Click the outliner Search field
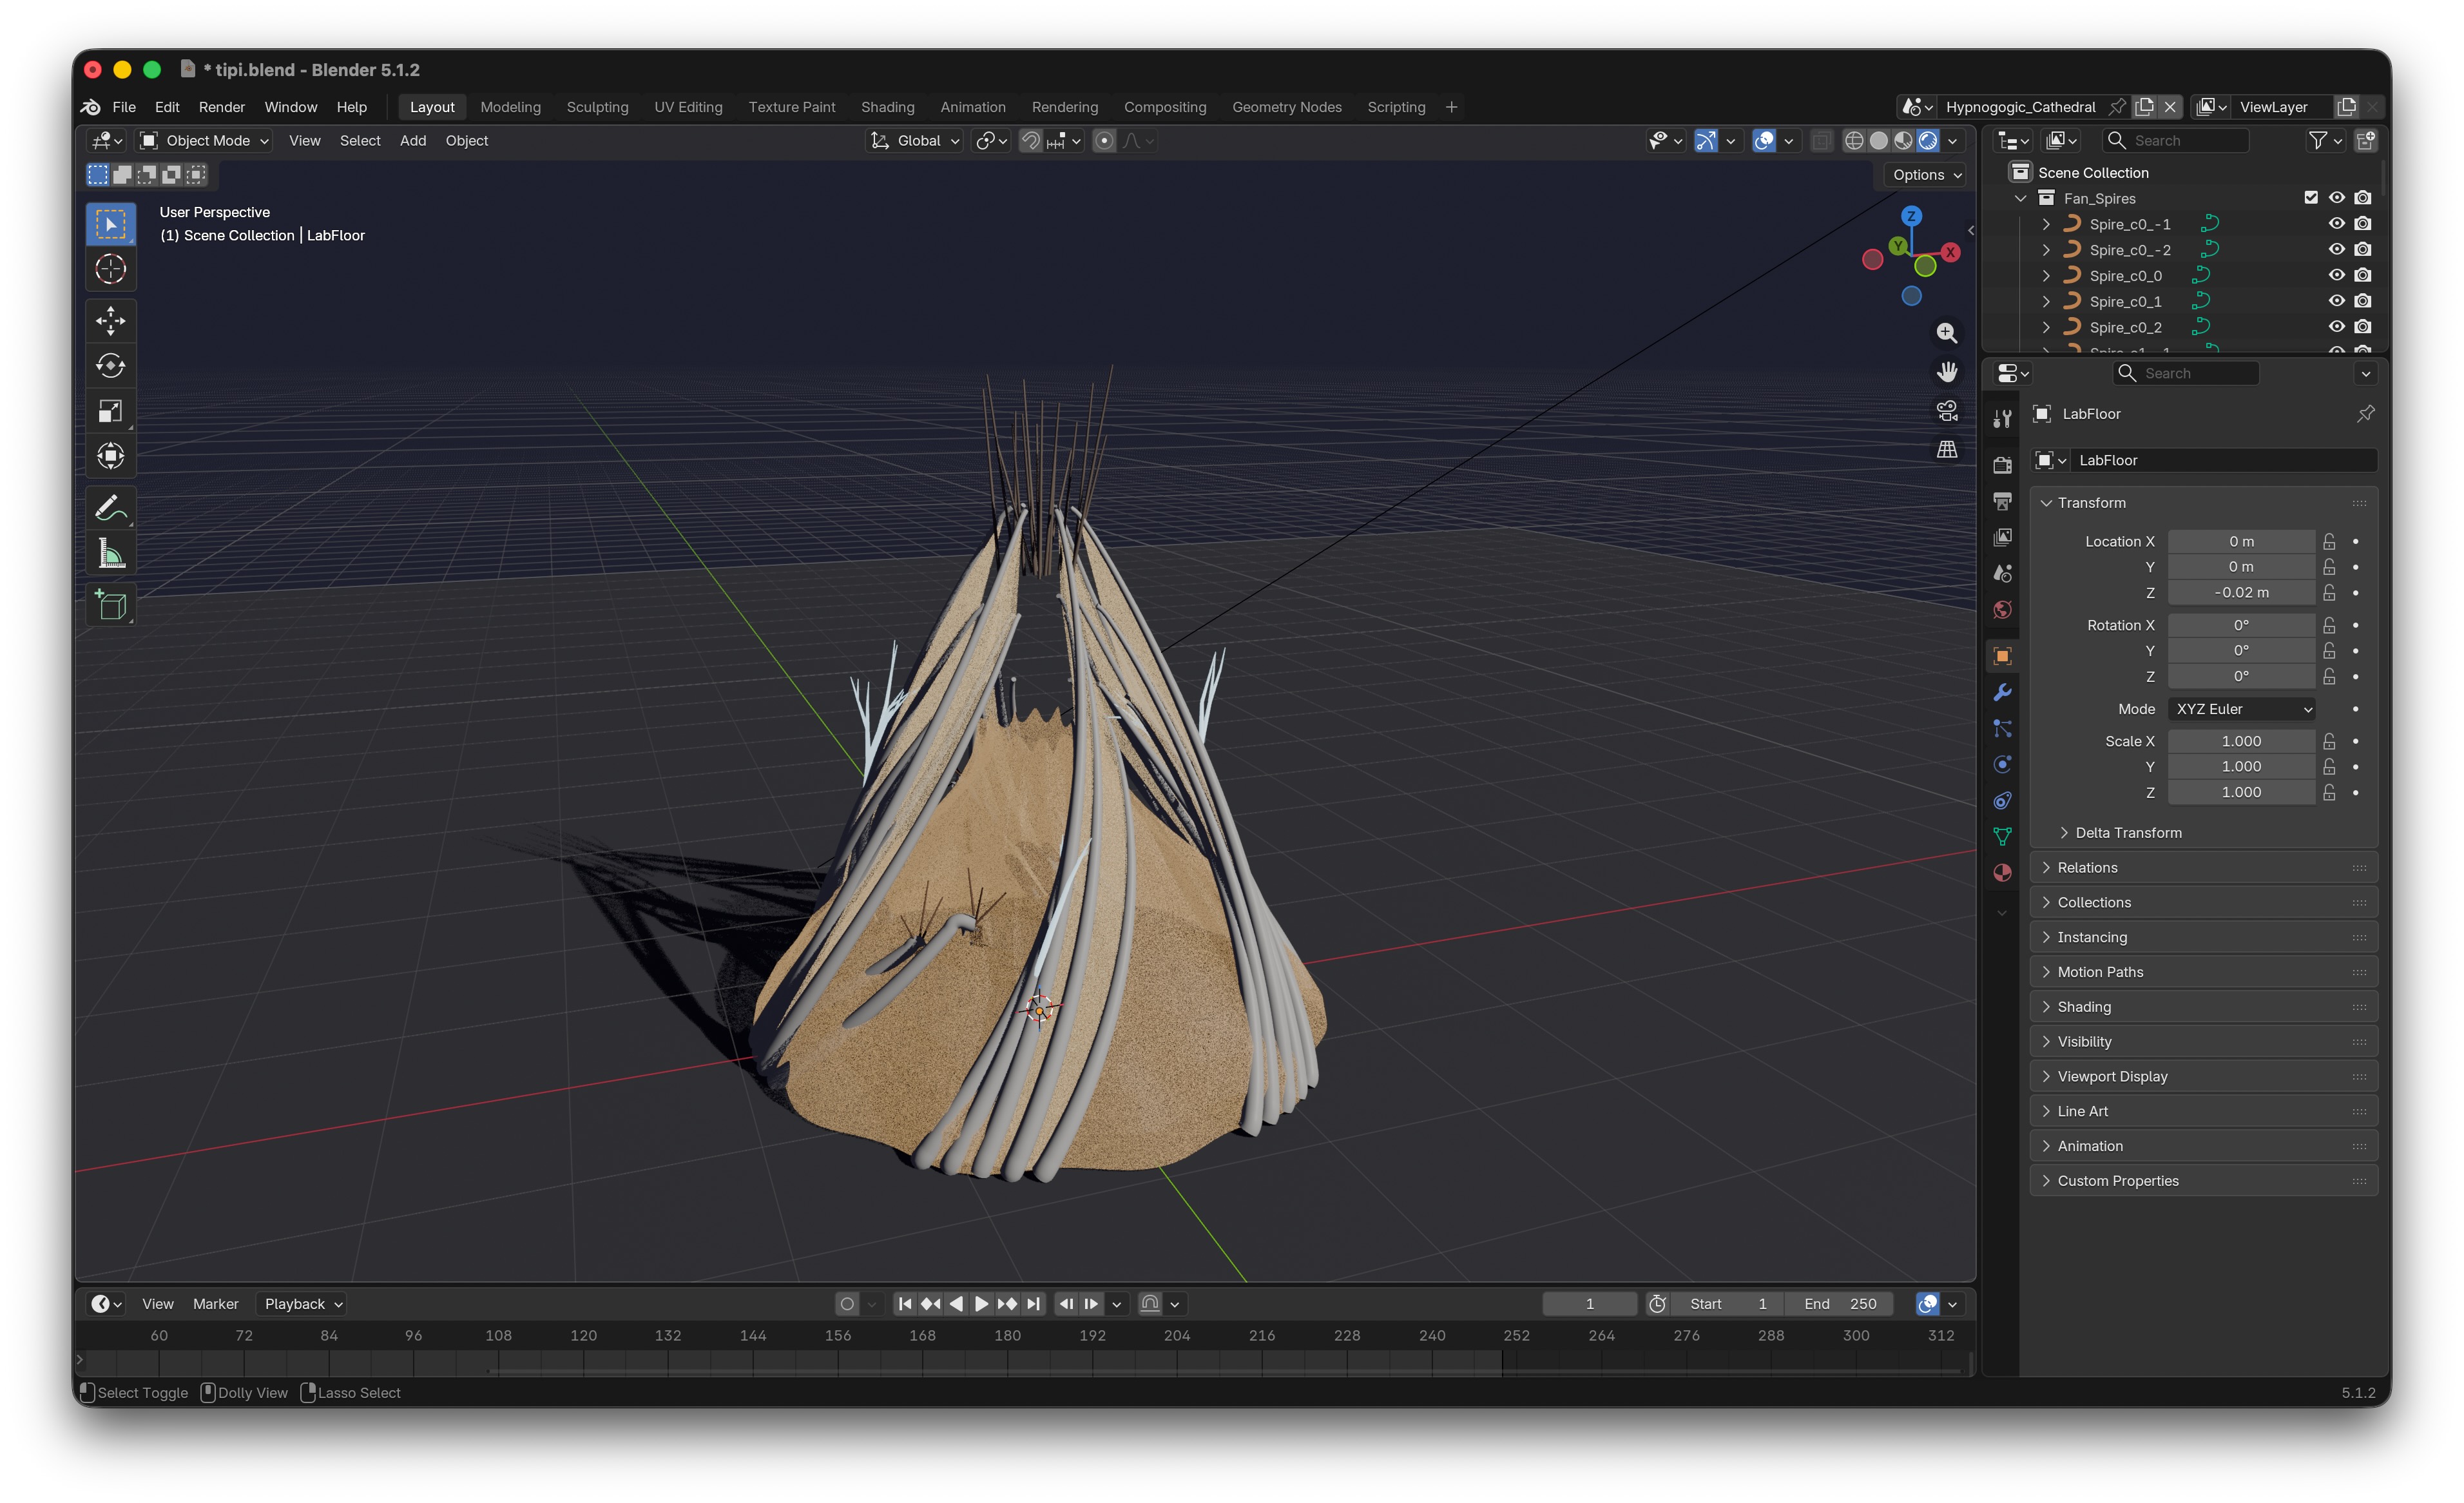 [x=2175, y=141]
